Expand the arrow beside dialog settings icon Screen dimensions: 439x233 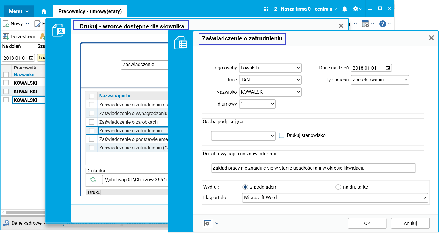[217, 223]
